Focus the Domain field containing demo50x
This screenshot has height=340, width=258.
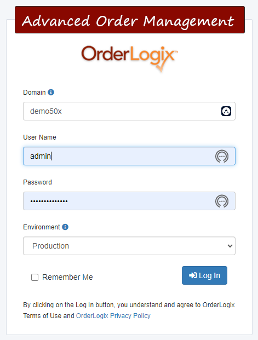tap(129, 111)
